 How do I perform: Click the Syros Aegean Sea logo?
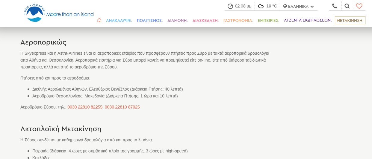pos(58,13)
